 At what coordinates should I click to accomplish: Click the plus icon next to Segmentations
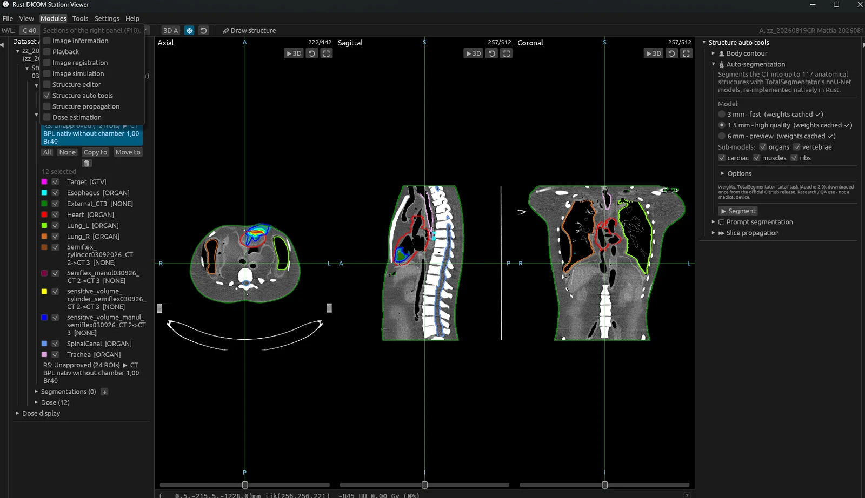[x=104, y=392]
